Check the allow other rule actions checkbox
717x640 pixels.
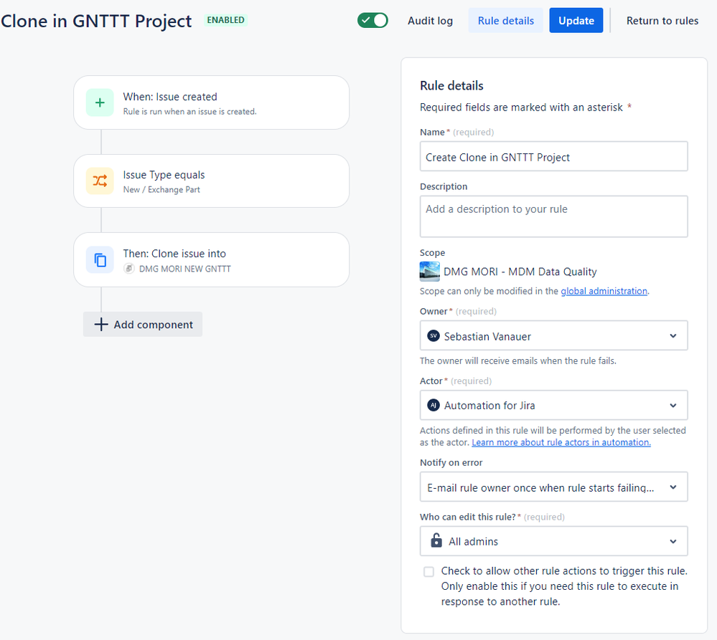428,571
